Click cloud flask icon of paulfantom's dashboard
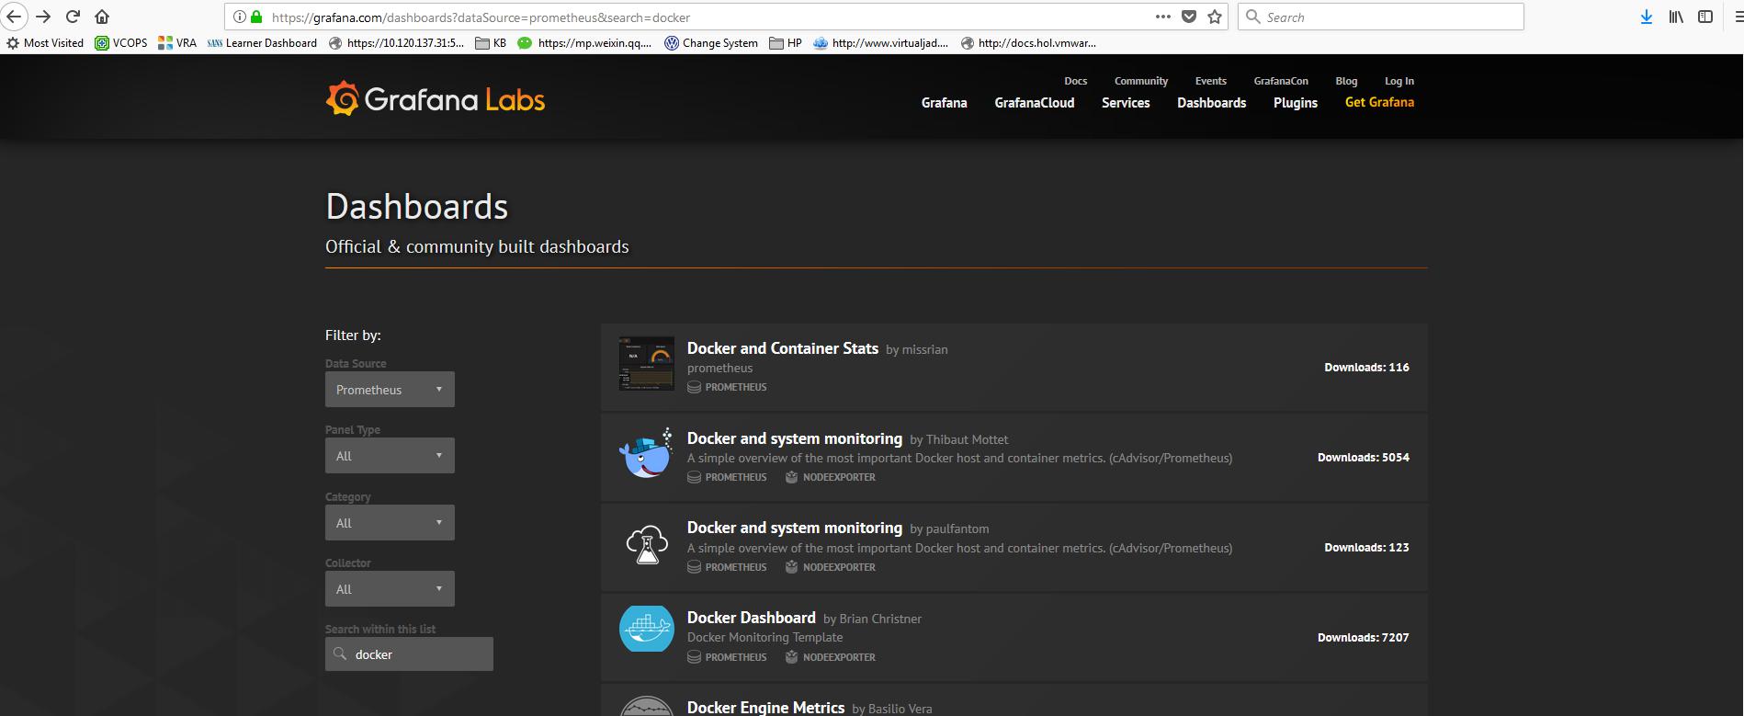The height and width of the screenshot is (716, 1744). (647, 545)
